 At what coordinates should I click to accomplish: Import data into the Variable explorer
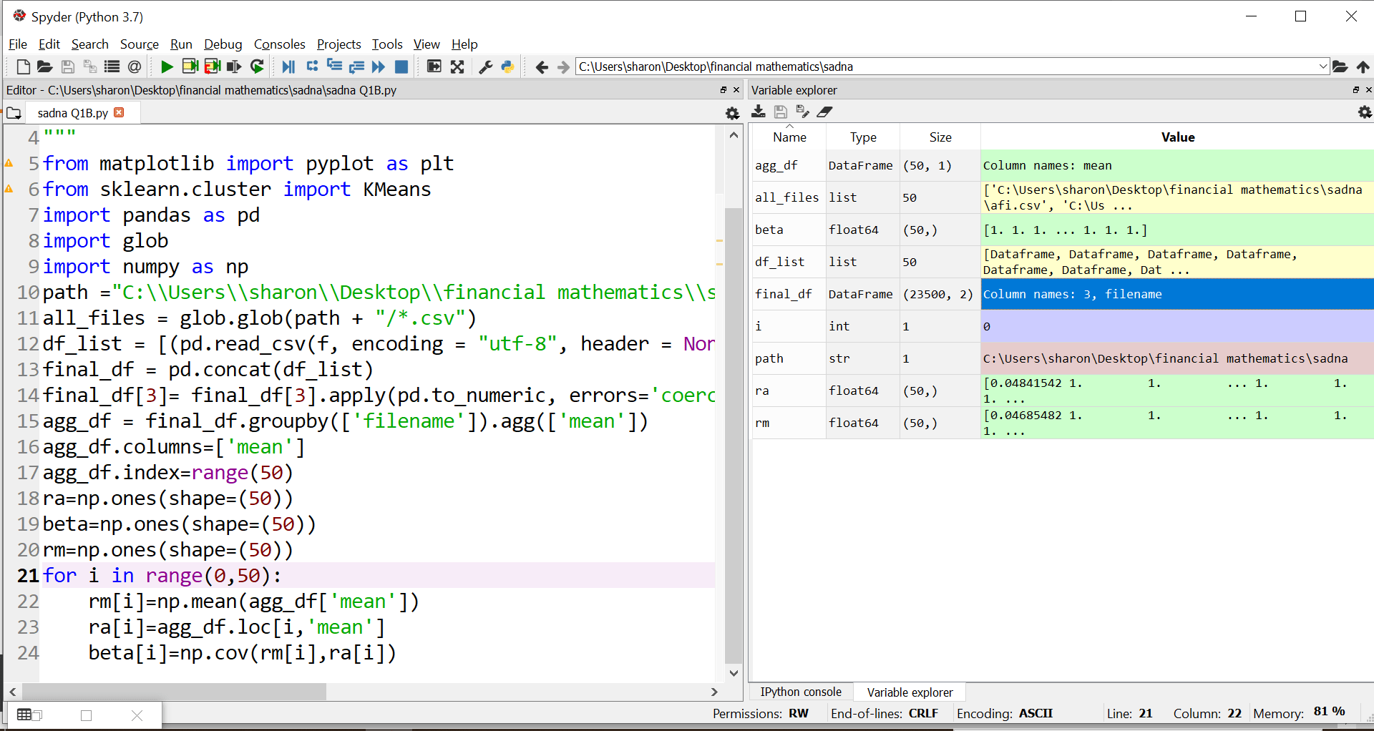pyautogui.click(x=759, y=112)
